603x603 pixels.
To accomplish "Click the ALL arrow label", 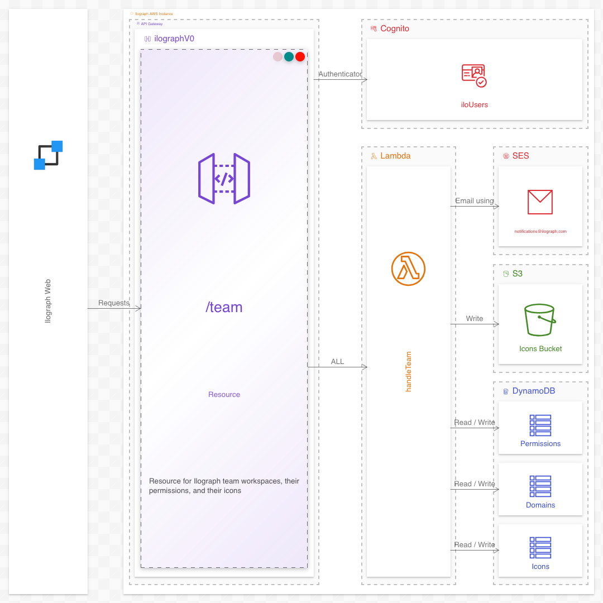I will click(337, 361).
